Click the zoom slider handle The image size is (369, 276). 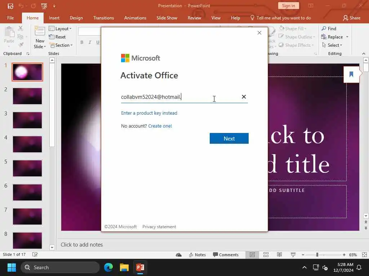[317, 255]
